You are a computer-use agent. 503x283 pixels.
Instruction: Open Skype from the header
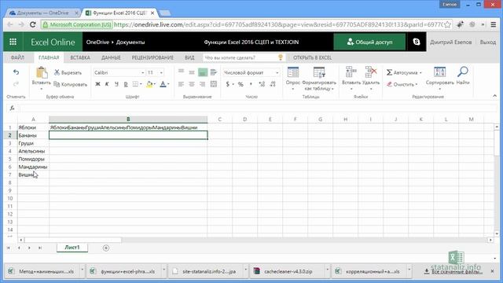click(x=417, y=42)
